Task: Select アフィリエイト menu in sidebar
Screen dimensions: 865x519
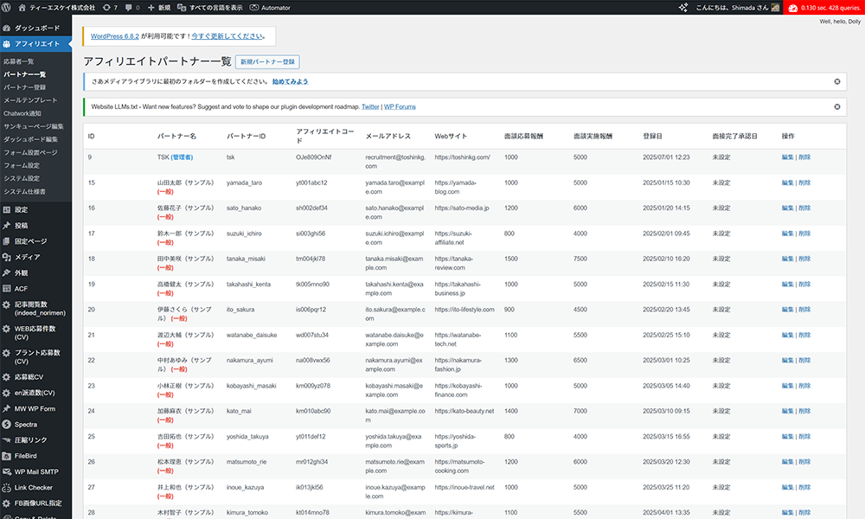Action: tap(35, 43)
